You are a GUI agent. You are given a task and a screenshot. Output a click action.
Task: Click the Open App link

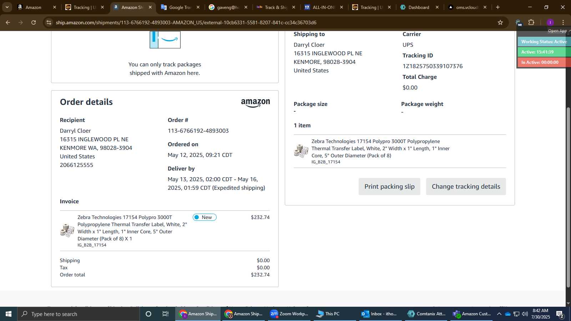pyautogui.click(x=559, y=31)
